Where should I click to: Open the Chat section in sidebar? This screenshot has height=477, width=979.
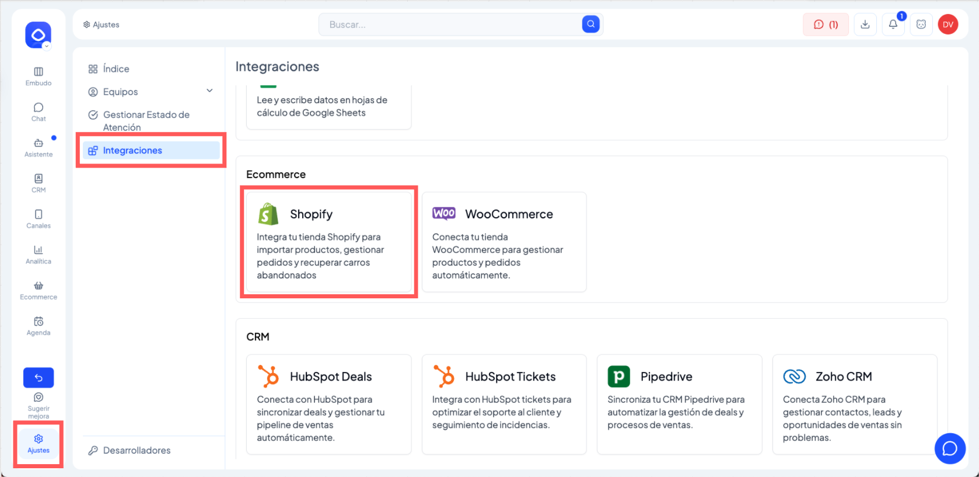[39, 107]
